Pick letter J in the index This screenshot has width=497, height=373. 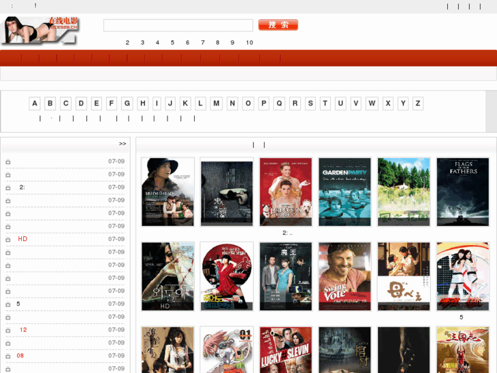click(170, 103)
